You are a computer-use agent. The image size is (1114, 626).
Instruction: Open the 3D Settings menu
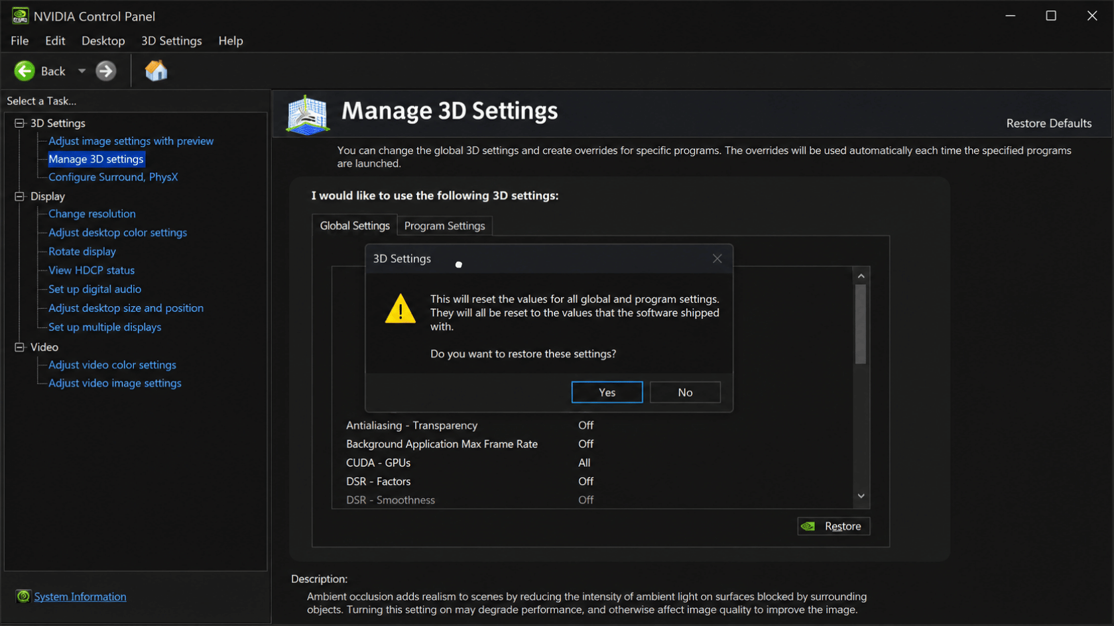click(171, 40)
